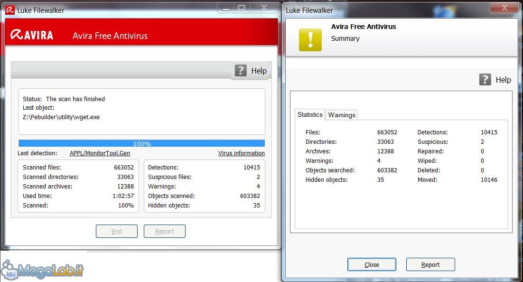Click the 'Avira Free Antivirus' heading in Summary window
Screen dimensions: 523x282
coord(364,27)
